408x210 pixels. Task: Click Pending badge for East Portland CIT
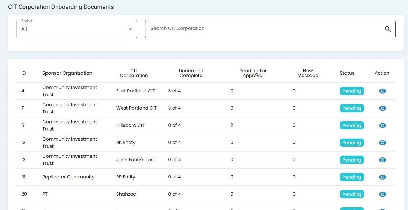click(x=351, y=91)
